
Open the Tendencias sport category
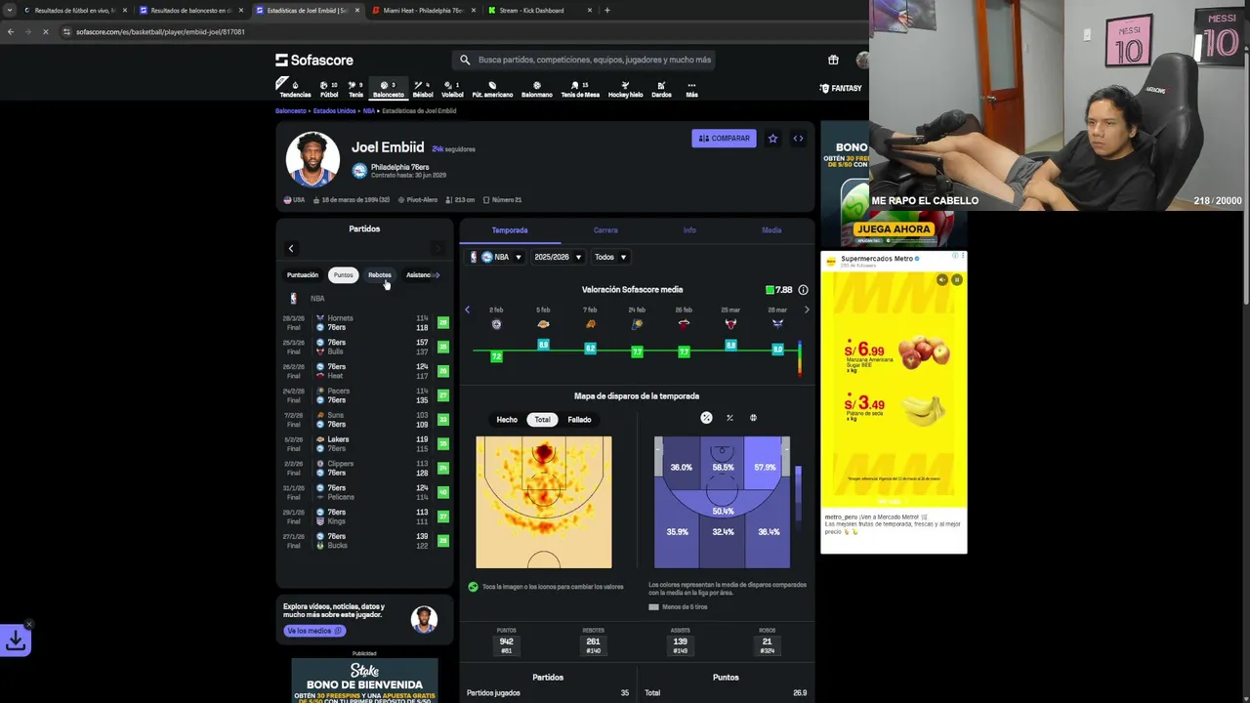coord(295,89)
